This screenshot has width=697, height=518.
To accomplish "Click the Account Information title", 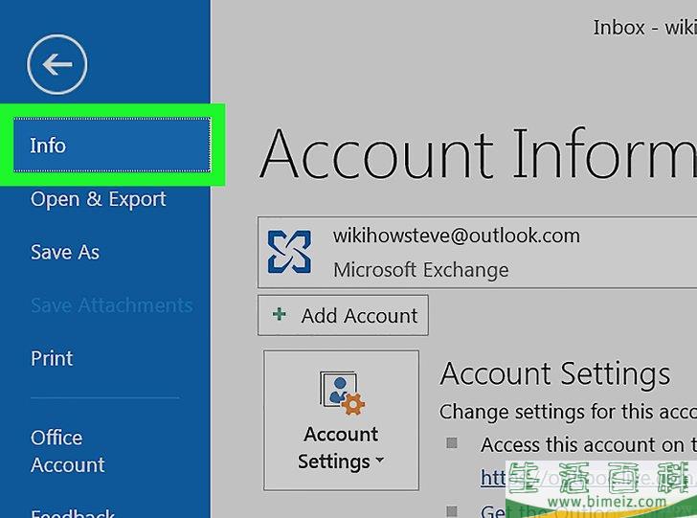I will 478,153.
